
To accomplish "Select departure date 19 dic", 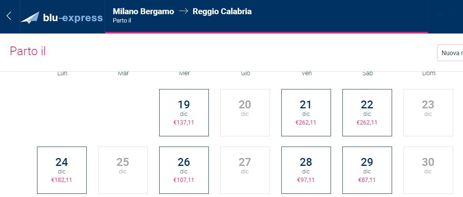I will point(184,112).
